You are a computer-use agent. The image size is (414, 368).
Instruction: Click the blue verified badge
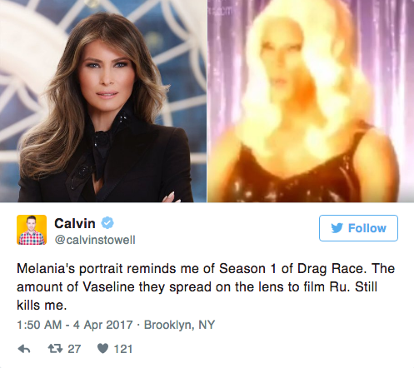tap(107, 223)
